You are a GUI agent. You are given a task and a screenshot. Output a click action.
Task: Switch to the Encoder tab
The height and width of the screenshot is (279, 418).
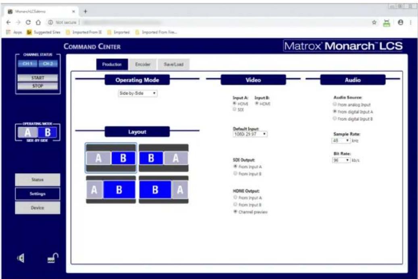pyautogui.click(x=143, y=64)
